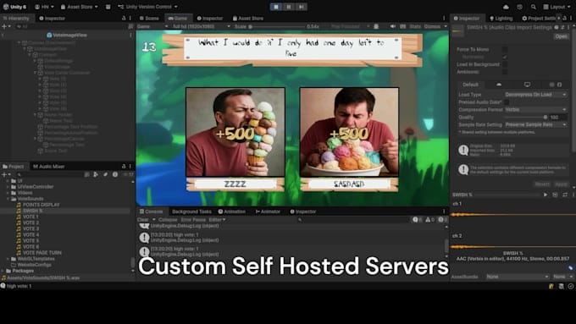This screenshot has width=576, height=324.
Task: Open the Unity cloud services icon
Action: 506,7
